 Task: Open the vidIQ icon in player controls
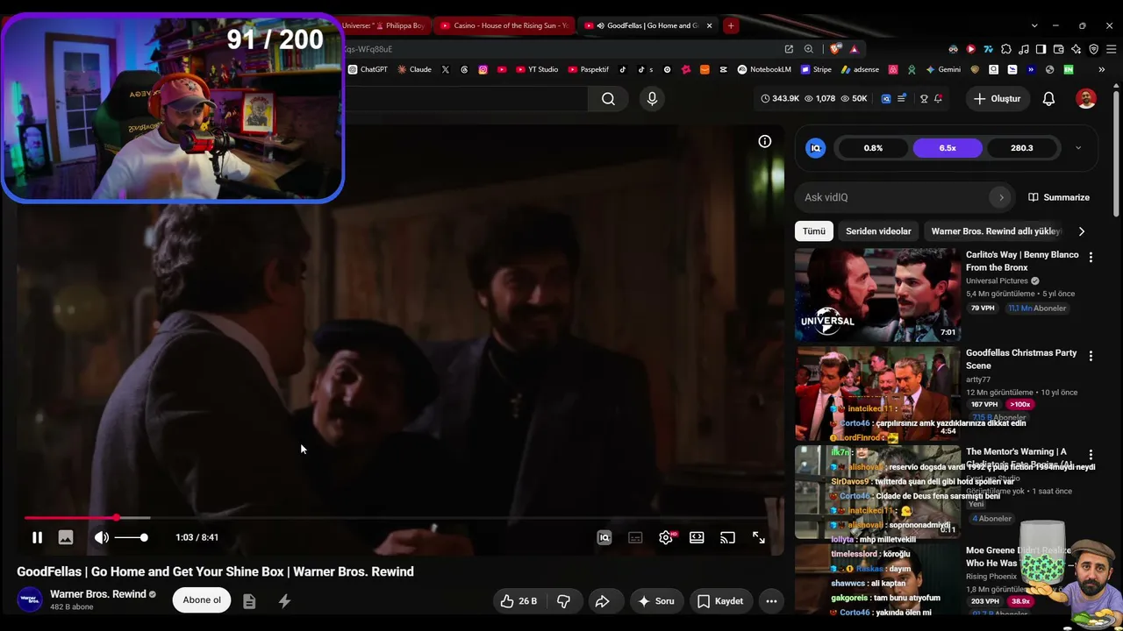coord(604,537)
